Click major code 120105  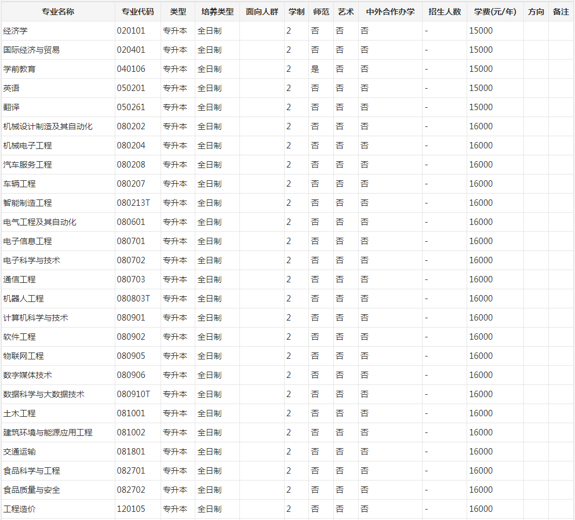click(x=131, y=508)
